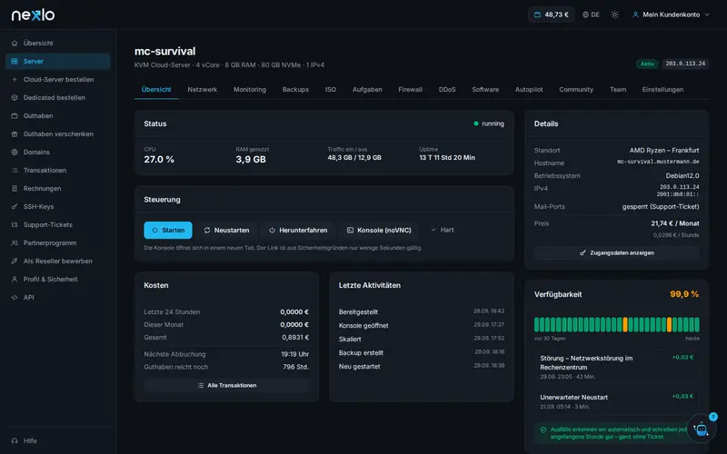Open the Einstellungen tab
The image size is (727, 454).
662,89
